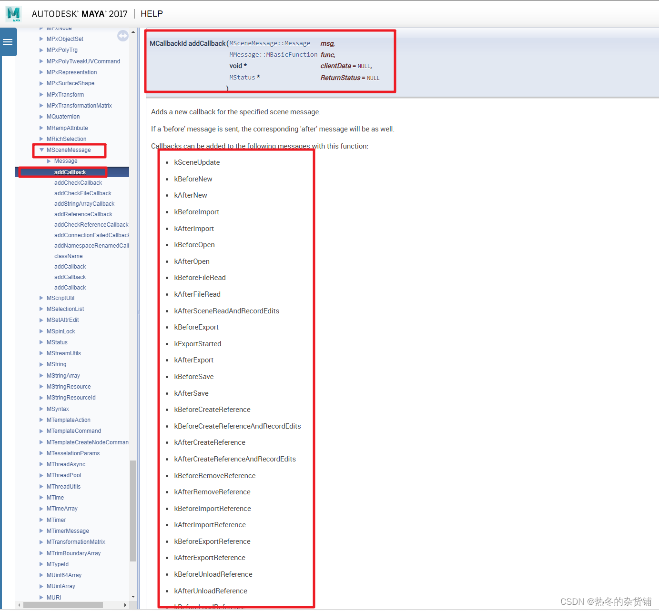Screen dimensions: 659x611
Task: Follow the MStatus return type link
Action: (243, 78)
